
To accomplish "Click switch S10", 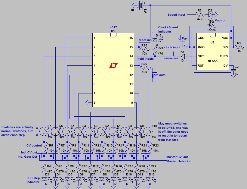I will pos(148,131).
